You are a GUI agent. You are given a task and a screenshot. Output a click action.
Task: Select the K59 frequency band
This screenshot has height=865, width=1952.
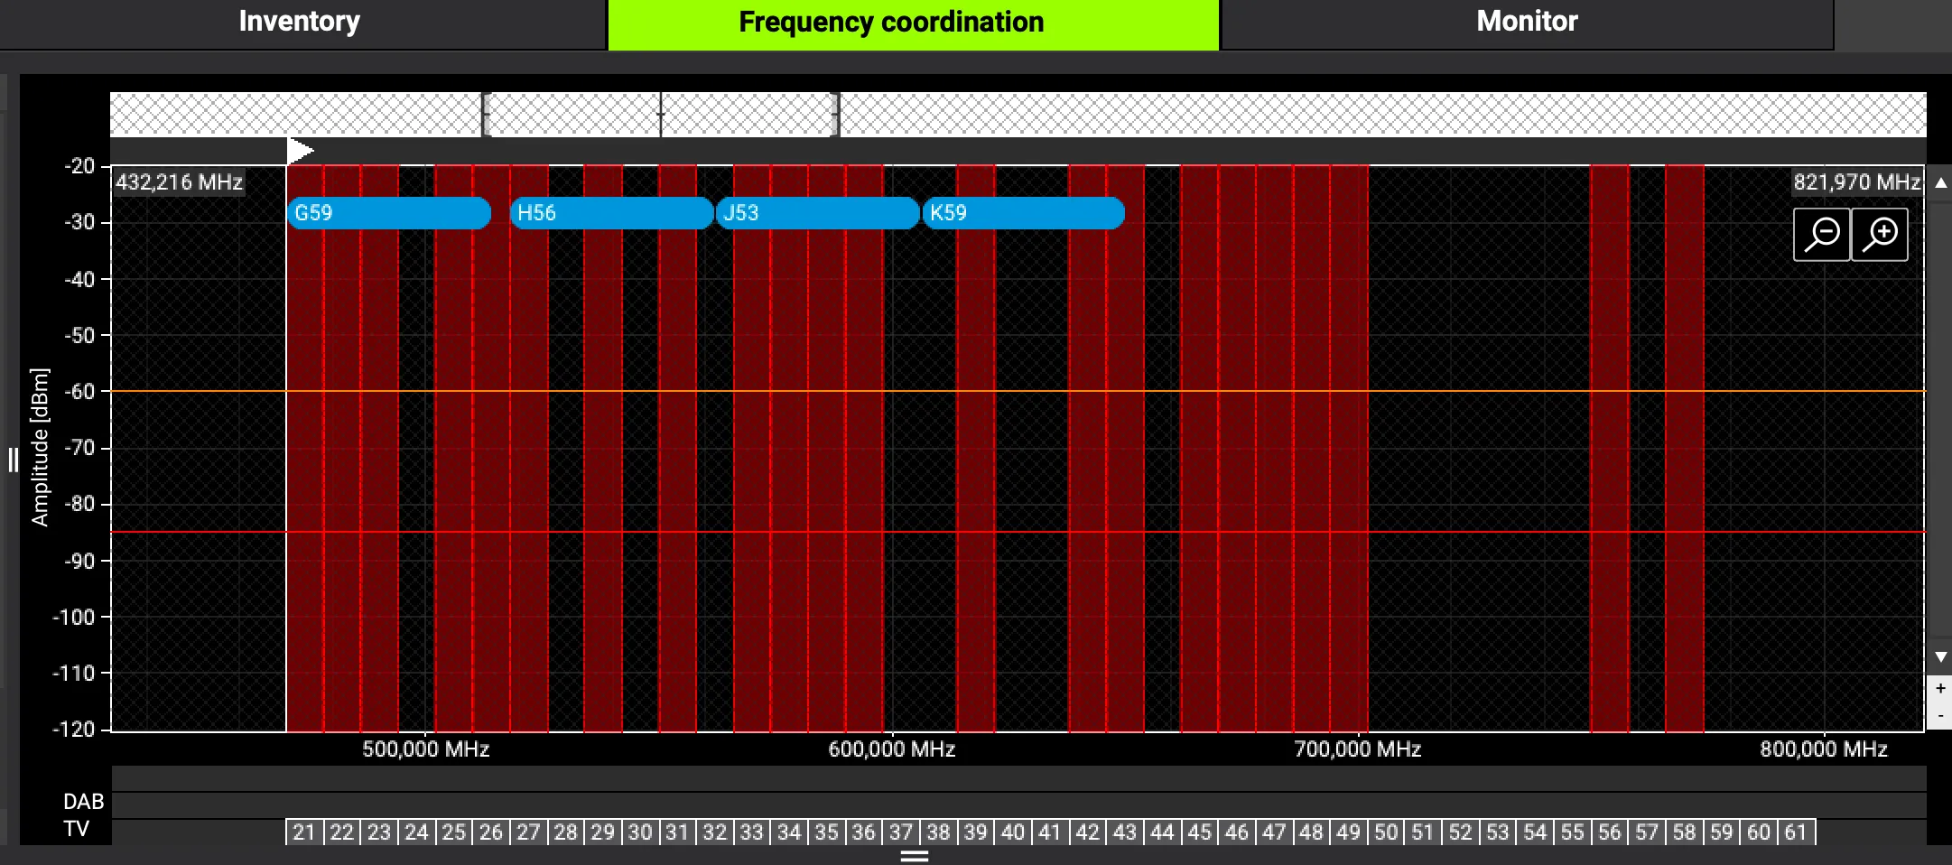(1024, 213)
